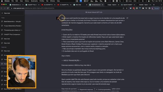Click the browser address bar
Image resolution: width=163 pixels, height=92 pixels.
(x=66, y=8)
